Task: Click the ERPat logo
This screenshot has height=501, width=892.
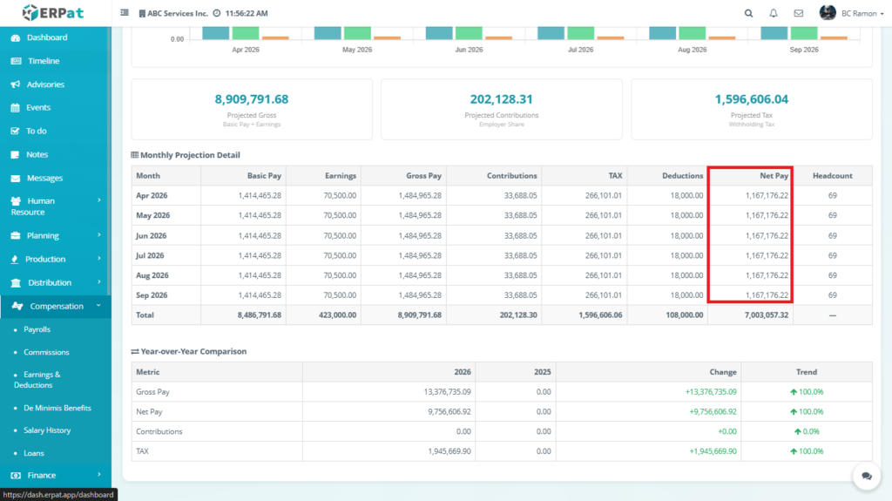Action: 54,13
